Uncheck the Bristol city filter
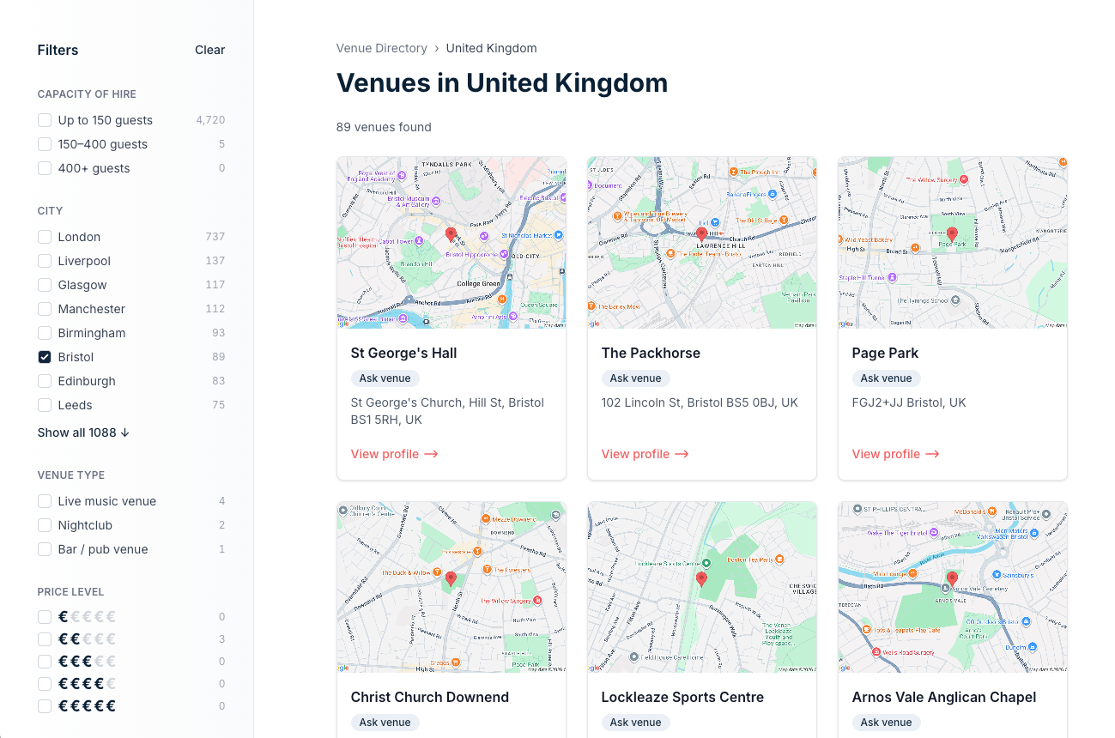Screen dimensions: 1115x738 [x=45, y=357]
